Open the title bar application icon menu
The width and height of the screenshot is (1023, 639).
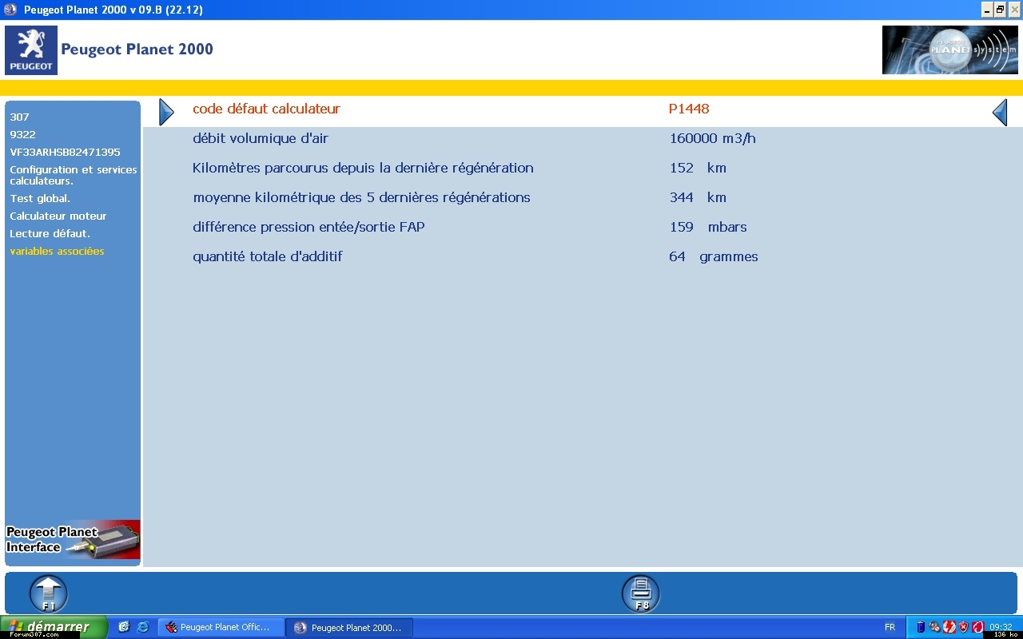coord(10,10)
